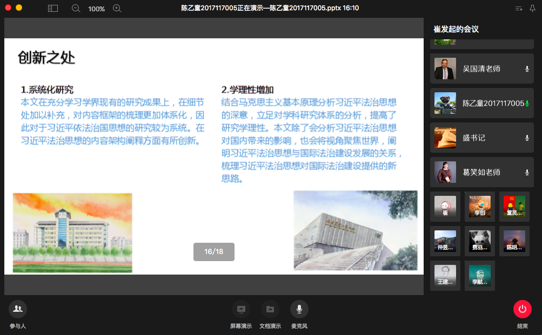Click the 16/18 page indicator
Image resolution: width=542 pixels, height=335 pixels.
point(214,252)
